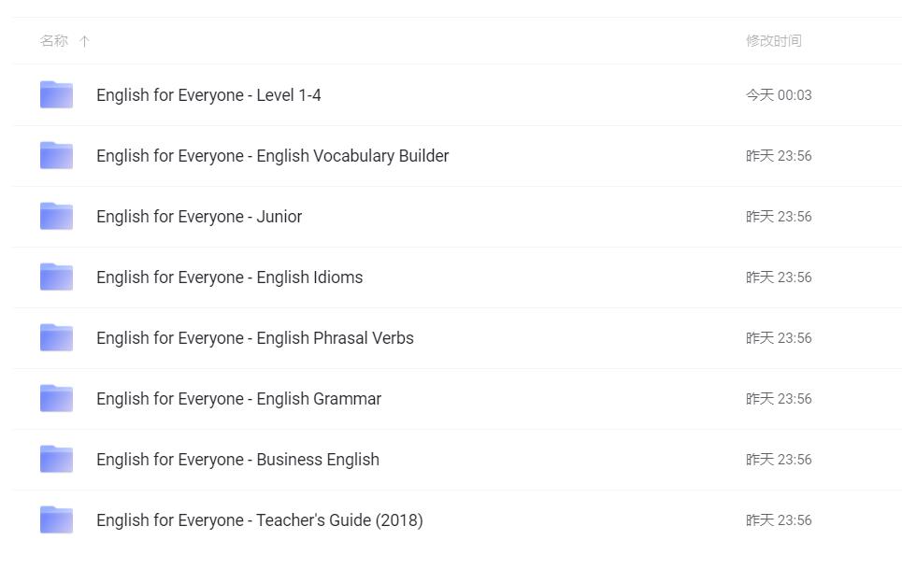Click the Teacher's Guide (2018) folder icon
902x569 pixels.
56,519
